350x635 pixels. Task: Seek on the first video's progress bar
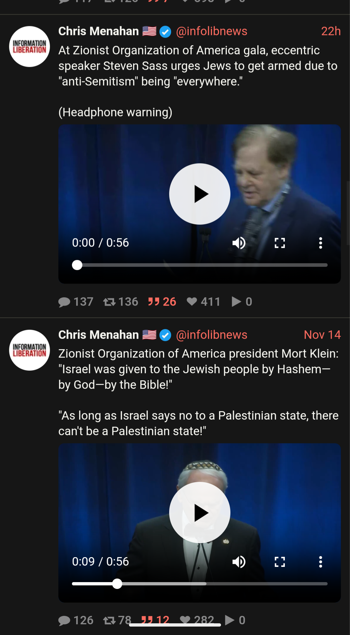pyautogui.click(x=200, y=265)
